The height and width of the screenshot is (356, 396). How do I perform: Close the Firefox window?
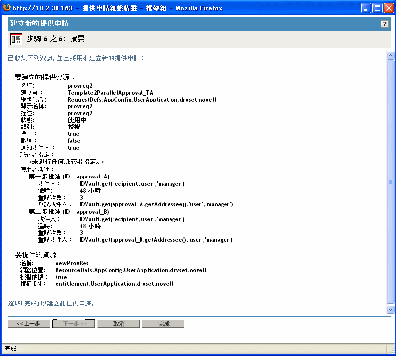(389, 8)
